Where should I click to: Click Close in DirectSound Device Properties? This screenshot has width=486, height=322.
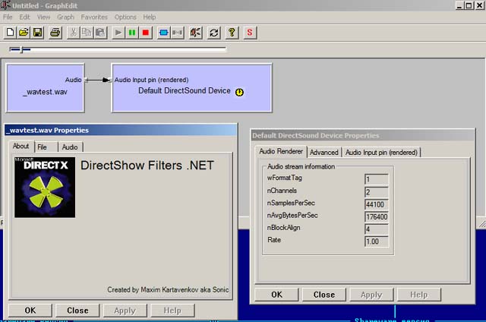pos(324,295)
